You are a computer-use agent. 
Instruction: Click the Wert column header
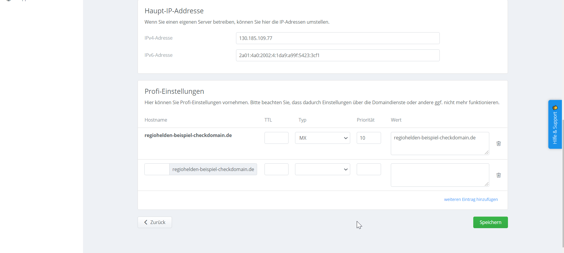tap(396, 120)
